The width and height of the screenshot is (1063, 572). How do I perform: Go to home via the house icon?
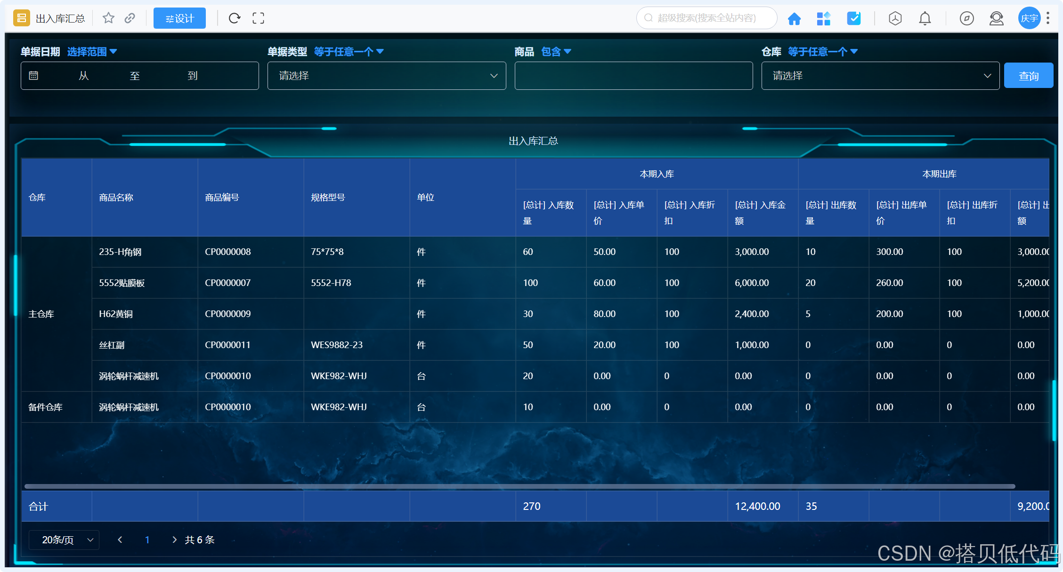[x=794, y=18]
